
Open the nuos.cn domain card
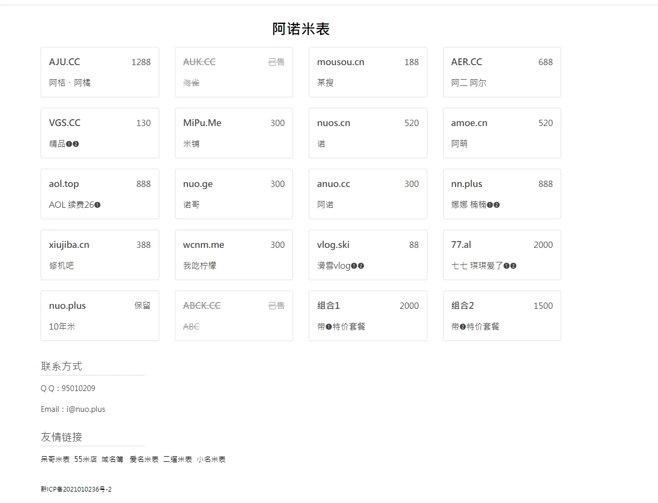(368, 133)
